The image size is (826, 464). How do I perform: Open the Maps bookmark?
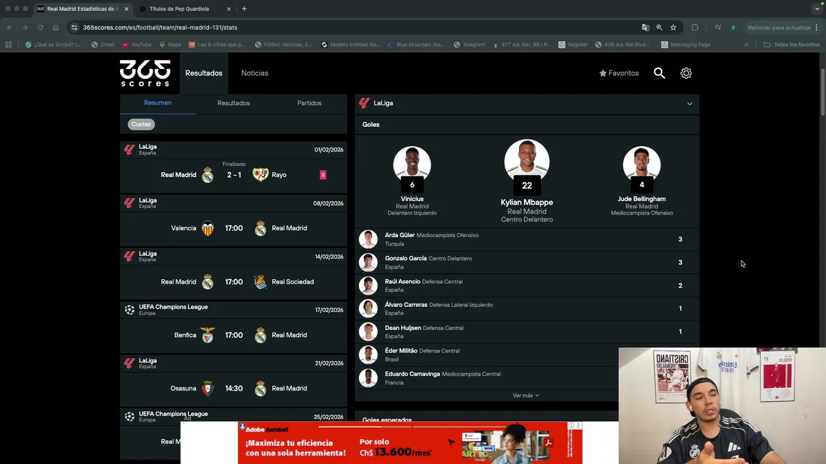tap(170, 44)
